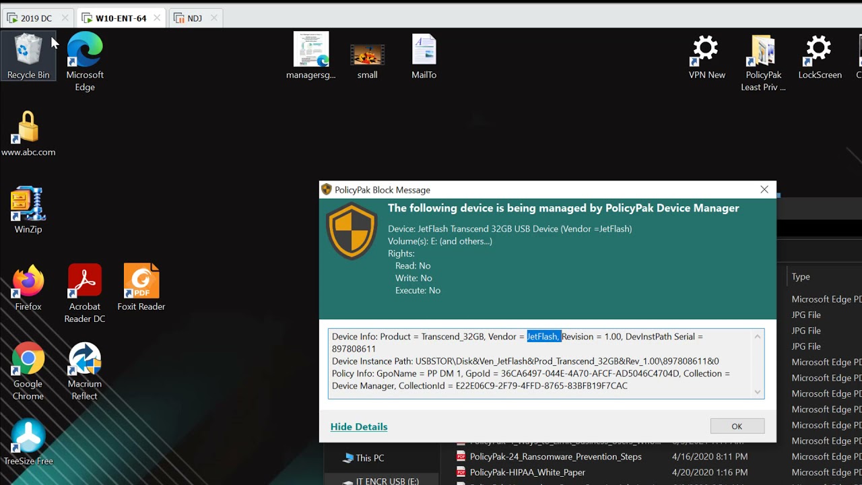Image resolution: width=862 pixels, height=485 pixels.
Task: Click the Read: No rights line
Action: click(413, 266)
